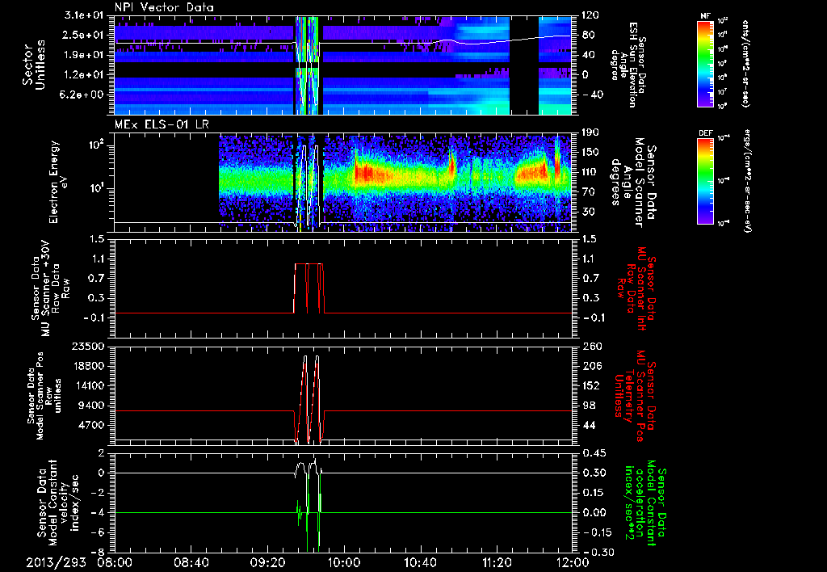827x572 pixels.
Task: Click the 'DEF' label above the color bar
Action: click(x=706, y=133)
